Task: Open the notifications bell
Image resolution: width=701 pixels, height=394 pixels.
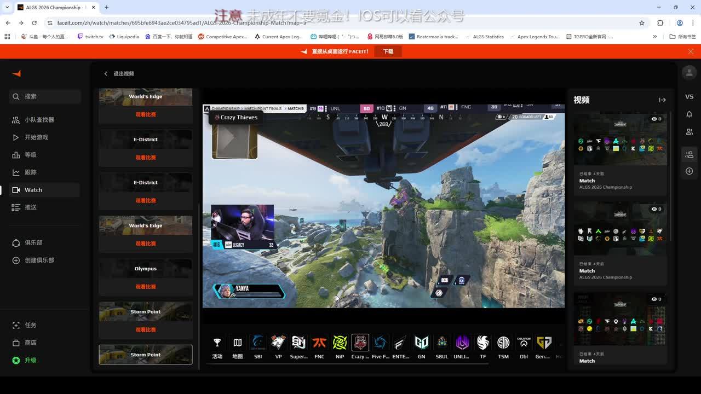Action: [x=689, y=114]
